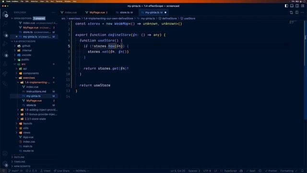
Task: Open the editor More Actions ellipsis
Action: (302, 12)
